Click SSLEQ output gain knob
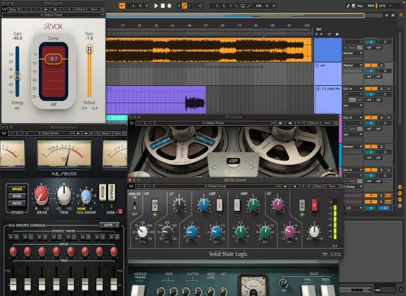 (x=314, y=232)
